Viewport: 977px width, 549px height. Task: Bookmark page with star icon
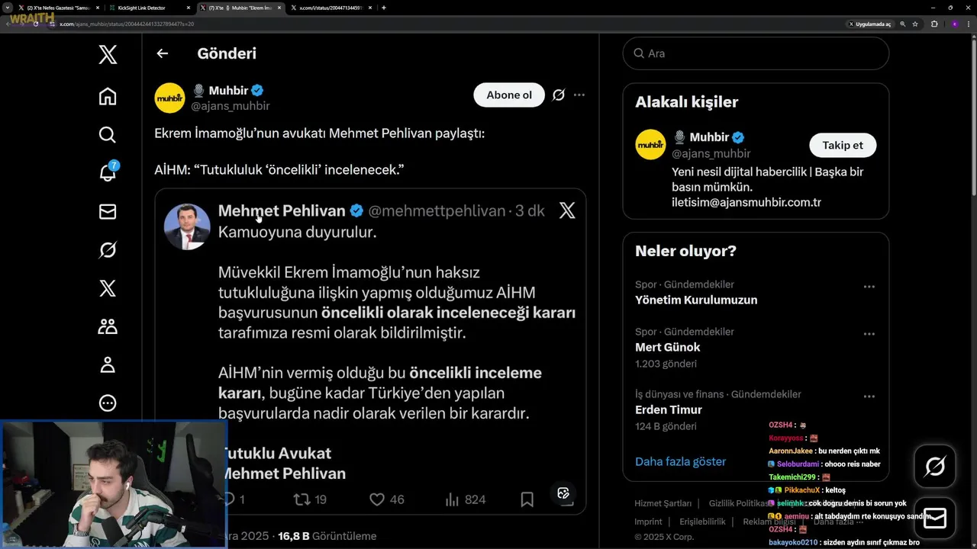tap(915, 24)
